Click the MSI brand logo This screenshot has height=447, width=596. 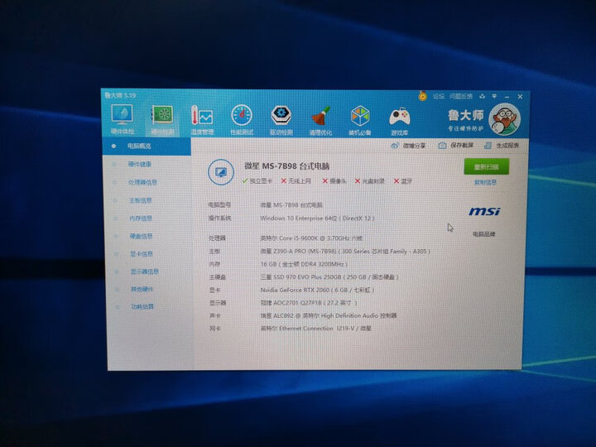click(484, 211)
